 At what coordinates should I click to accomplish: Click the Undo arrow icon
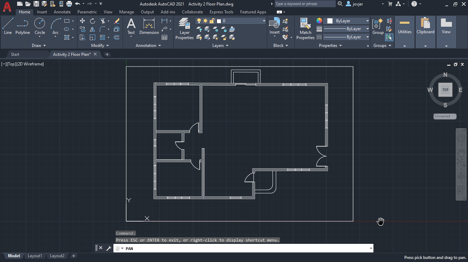pos(77,4)
